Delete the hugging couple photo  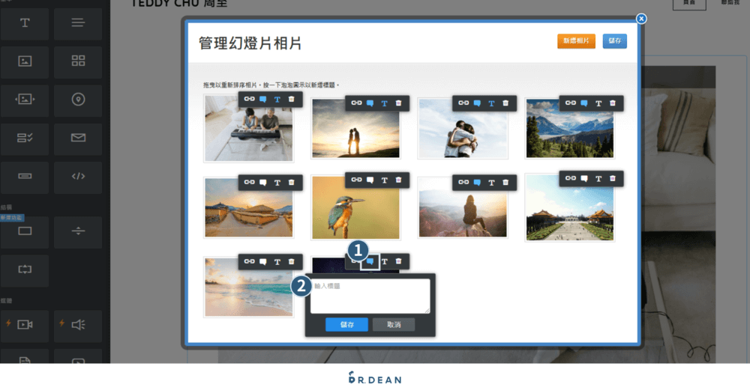505,103
